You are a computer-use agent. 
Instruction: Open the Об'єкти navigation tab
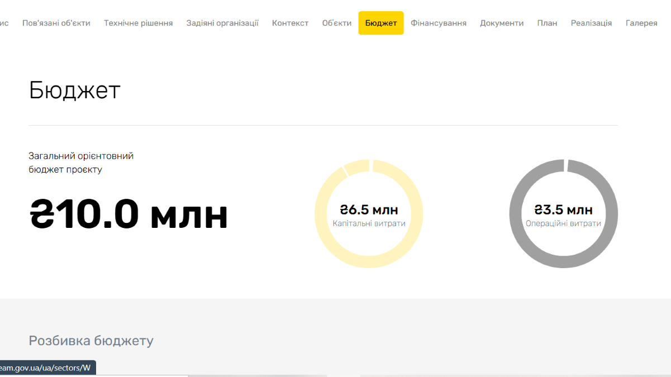[x=337, y=23]
